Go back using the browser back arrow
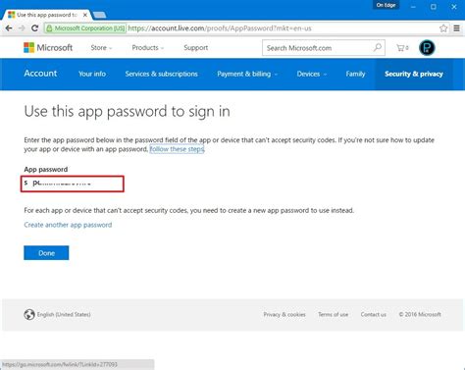465x370 pixels. [9, 28]
